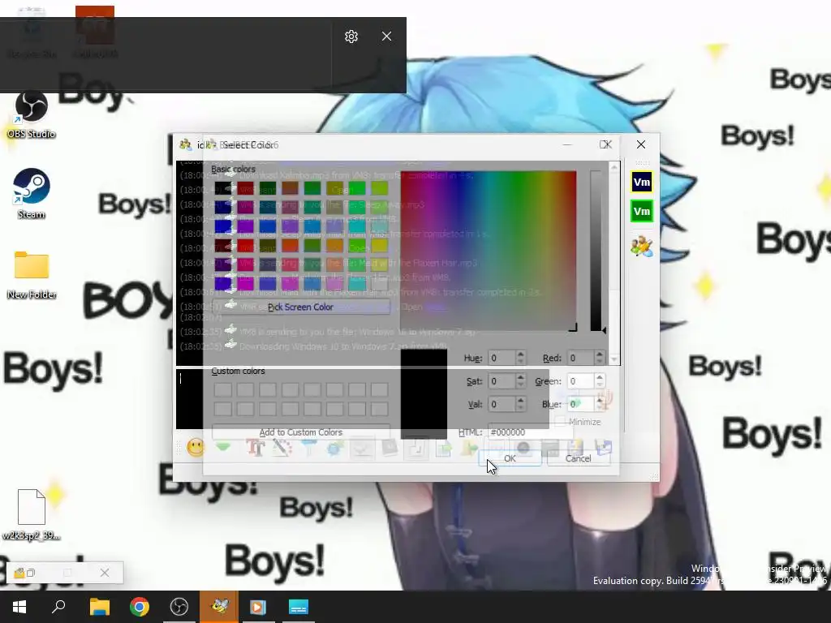Switch to OBS on the taskbar
This screenshot has height=623, width=831.
pyautogui.click(x=179, y=607)
